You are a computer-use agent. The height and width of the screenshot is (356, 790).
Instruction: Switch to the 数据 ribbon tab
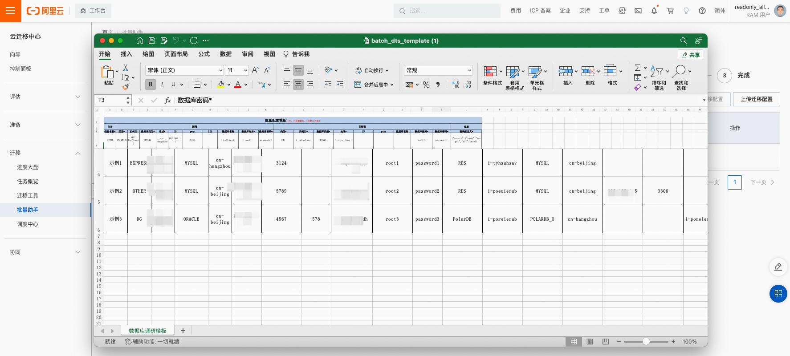(226, 54)
